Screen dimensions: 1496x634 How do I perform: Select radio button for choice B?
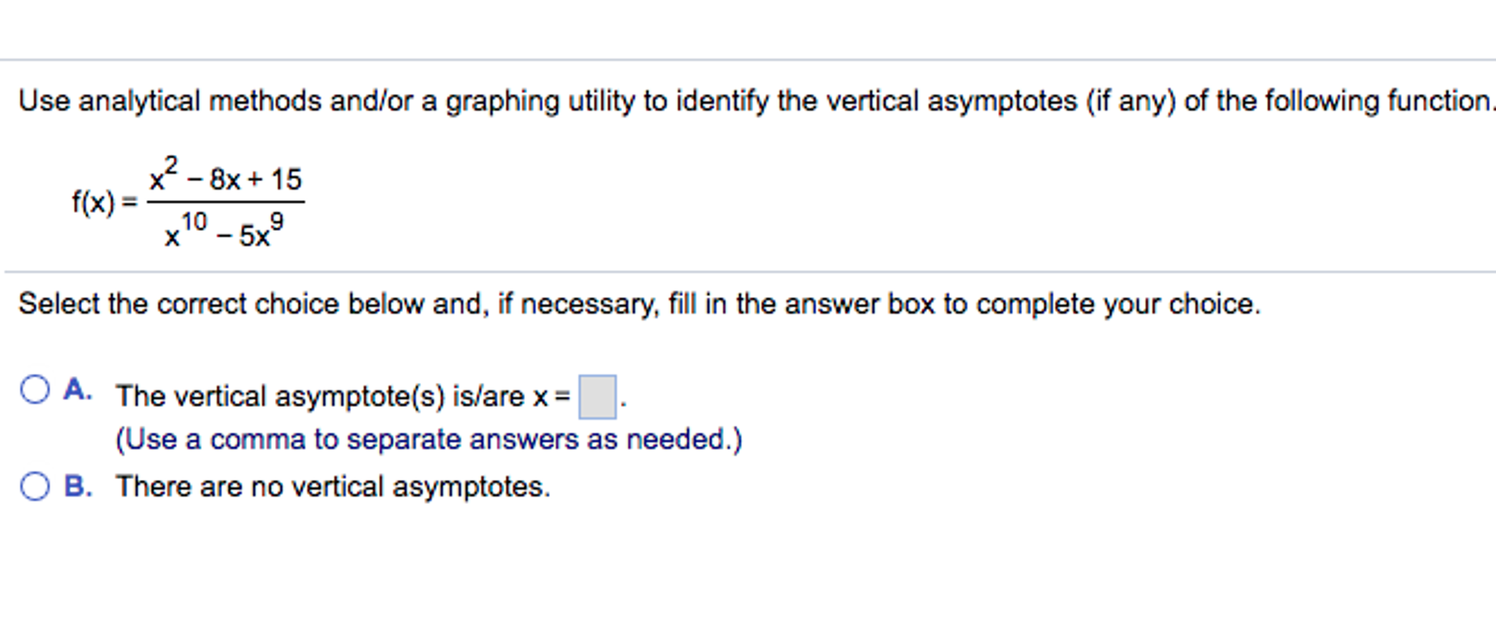(x=34, y=484)
